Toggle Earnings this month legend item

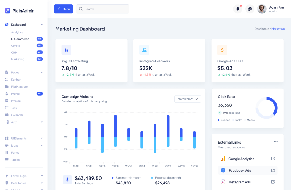(127, 178)
